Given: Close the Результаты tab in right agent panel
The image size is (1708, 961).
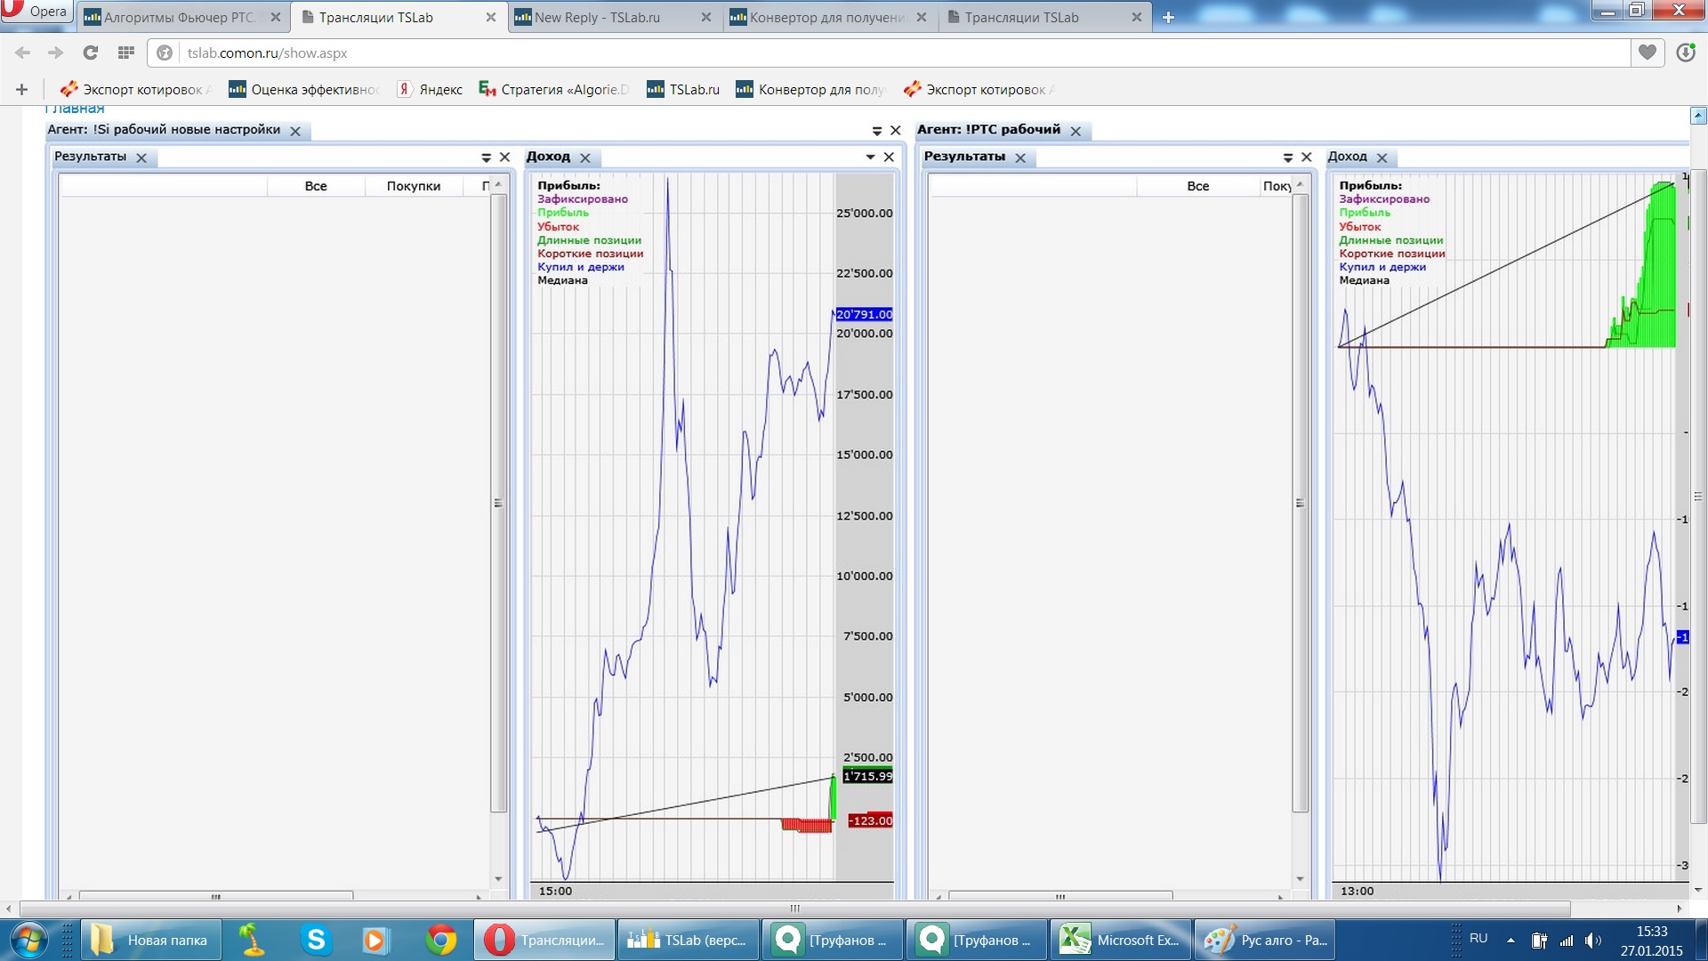Looking at the screenshot, I should (x=1020, y=157).
